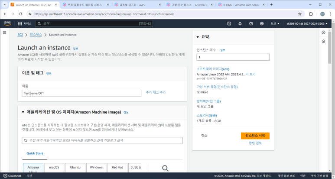Open cookie preferences in the footer
This screenshot has height=179, width=335.
tap(319, 176)
